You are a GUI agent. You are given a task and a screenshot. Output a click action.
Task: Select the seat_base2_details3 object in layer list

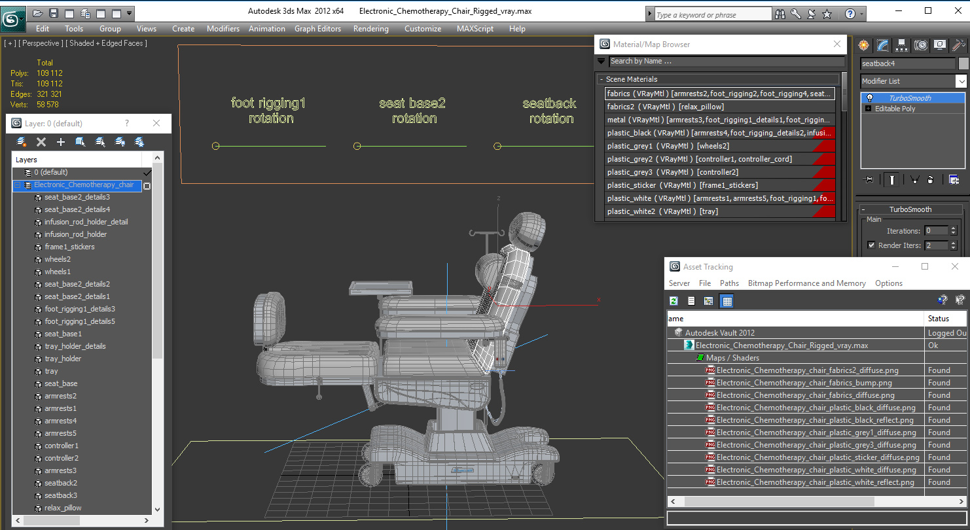point(77,197)
